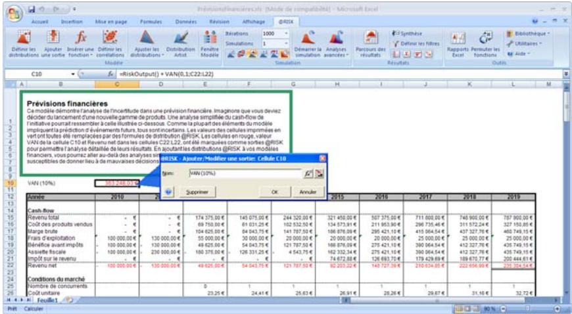Open the Mise en page tab

(x=110, y=21)
